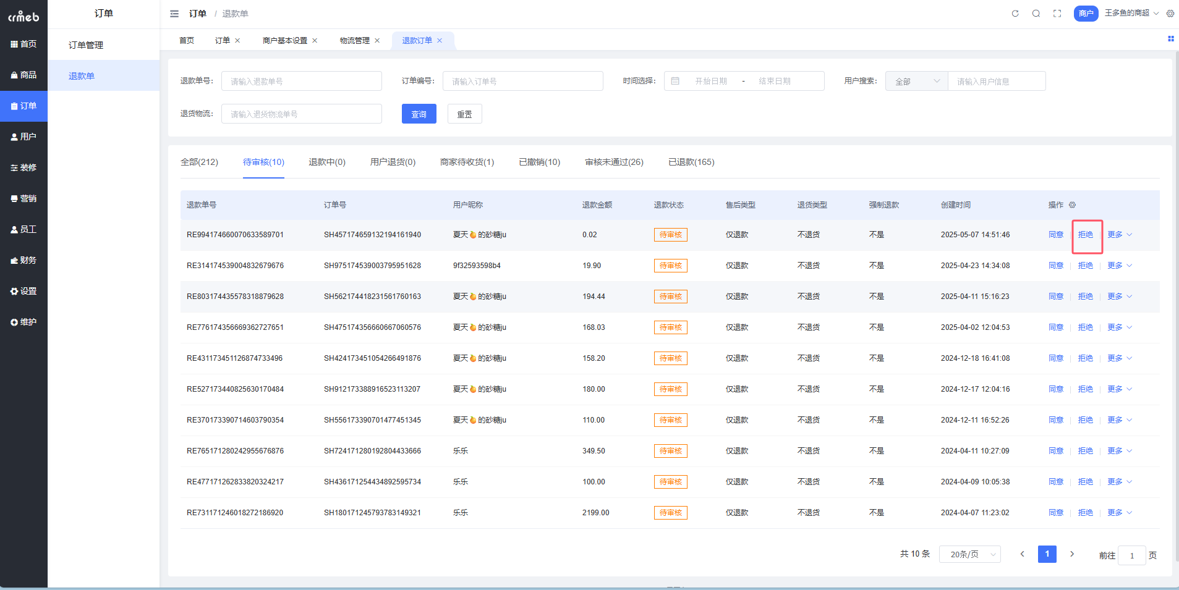Switch to 审核未通过(26) status tab
The image size is (1179, 590).
pyautogui.click(x=614, y=162)
